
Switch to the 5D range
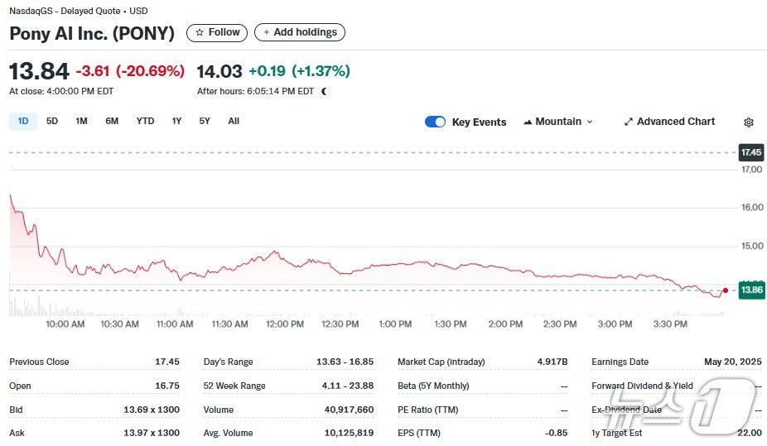[52, 121]
